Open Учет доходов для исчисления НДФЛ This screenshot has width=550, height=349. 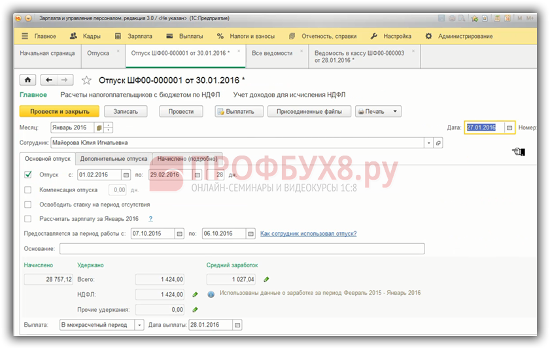(x=289, y=95)
